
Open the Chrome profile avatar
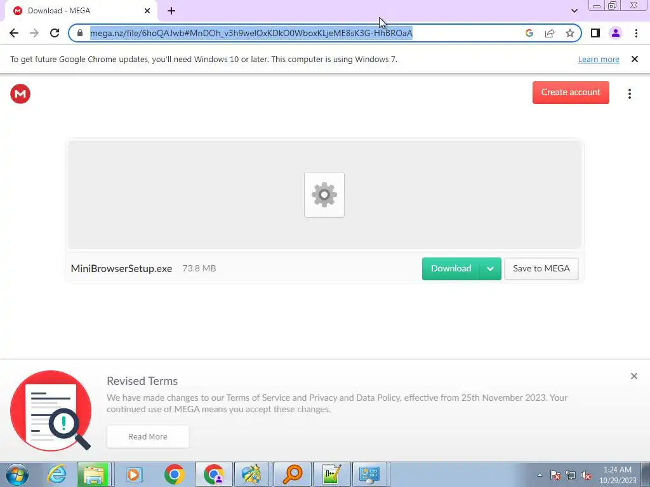click(x=616, y=33)
